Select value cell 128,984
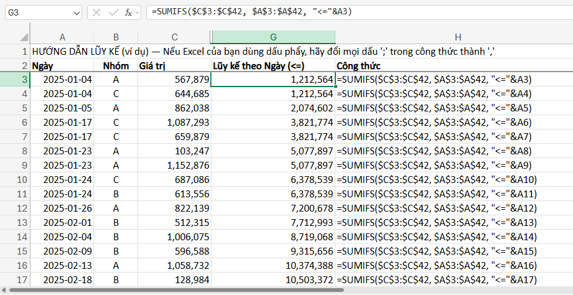Screen dimensions: 573x295 [174, 280]
